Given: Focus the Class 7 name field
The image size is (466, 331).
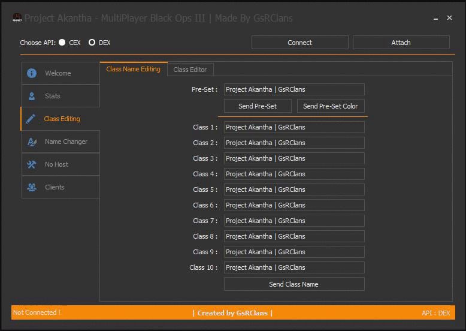Looking at the screenshot, I should pos(294,221).
